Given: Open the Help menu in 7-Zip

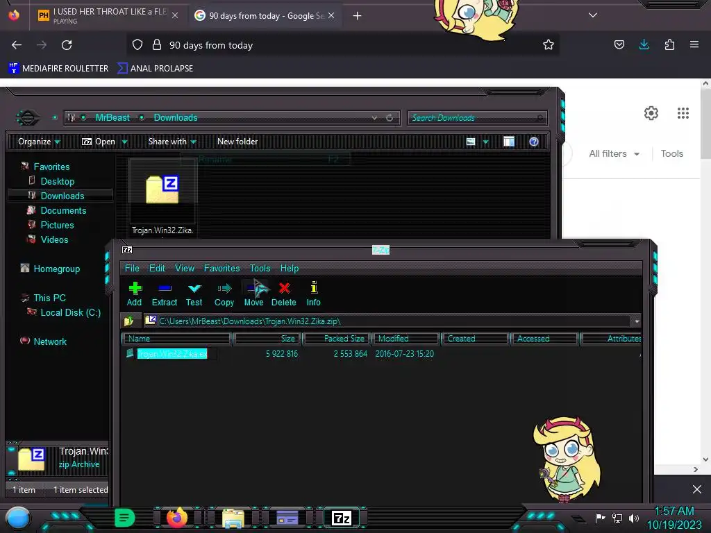Looking at the screenshot, I should 290,268.
